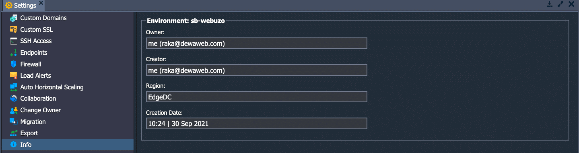Open the Auto Horizontal Scaling icon
579x153 pixels.
pyautogui.click(x=14, y=87)
